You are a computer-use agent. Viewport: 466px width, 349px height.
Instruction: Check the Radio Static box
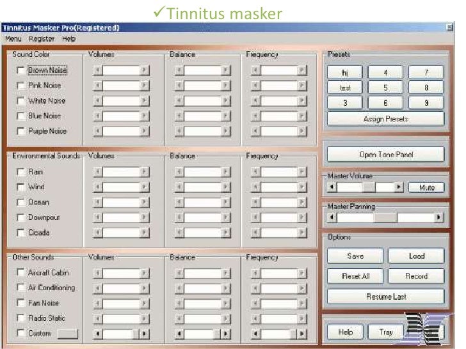20,318
